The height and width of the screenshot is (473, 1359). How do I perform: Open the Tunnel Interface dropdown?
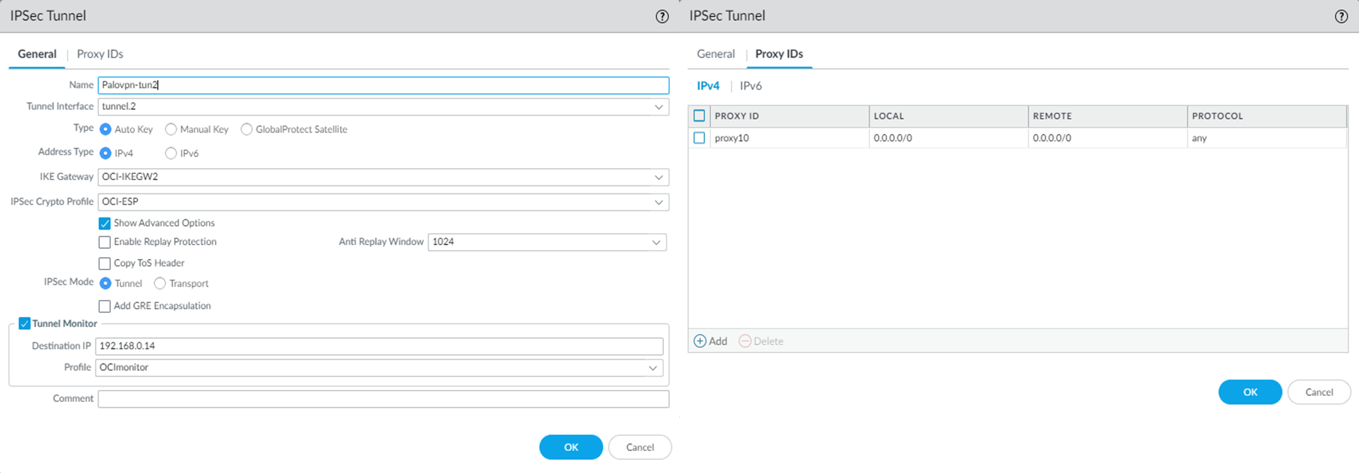[658, 107]
